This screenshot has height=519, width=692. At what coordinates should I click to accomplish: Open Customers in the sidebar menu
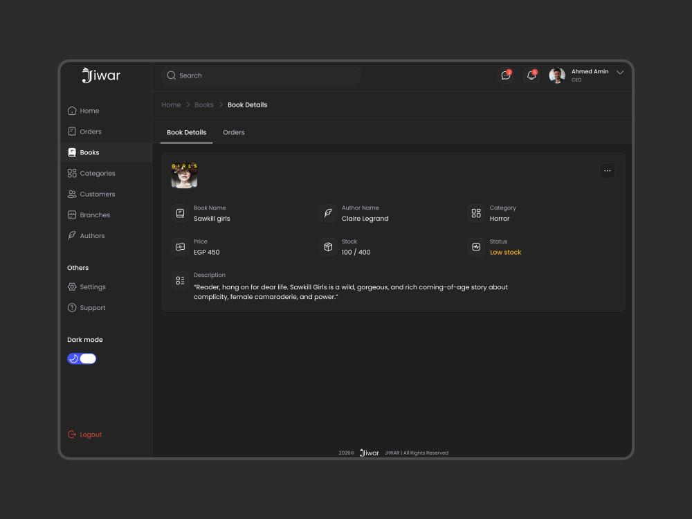(x=106, y=194)
